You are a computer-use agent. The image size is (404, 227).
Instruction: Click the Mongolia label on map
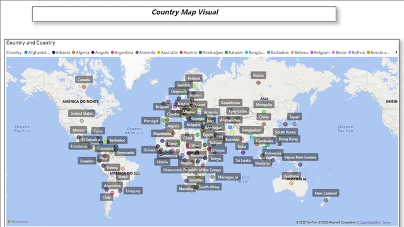tap(264, 105)
